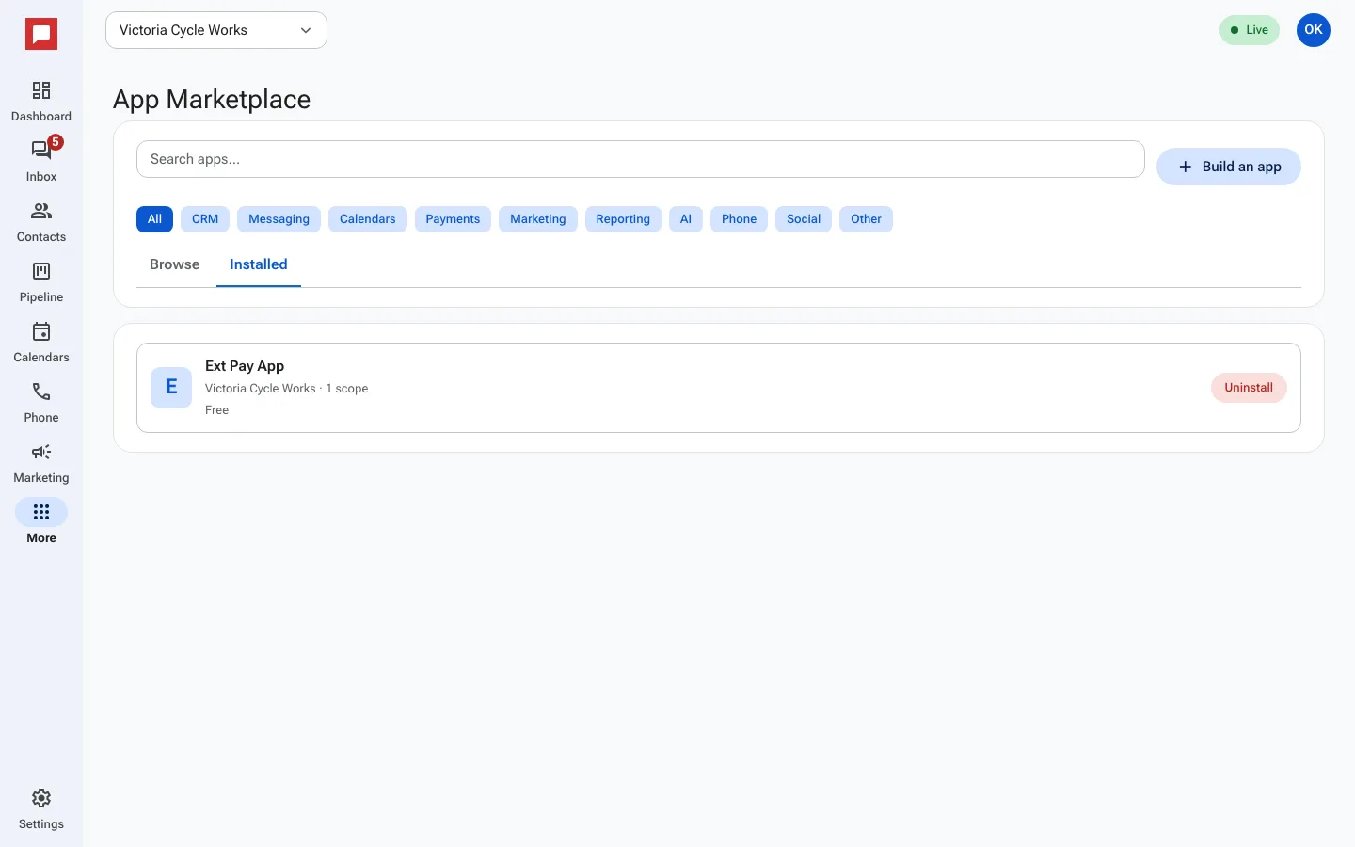Open Calendars from the sidebar
Screen dimensions: 1355x847
click(x=41, y=343)
